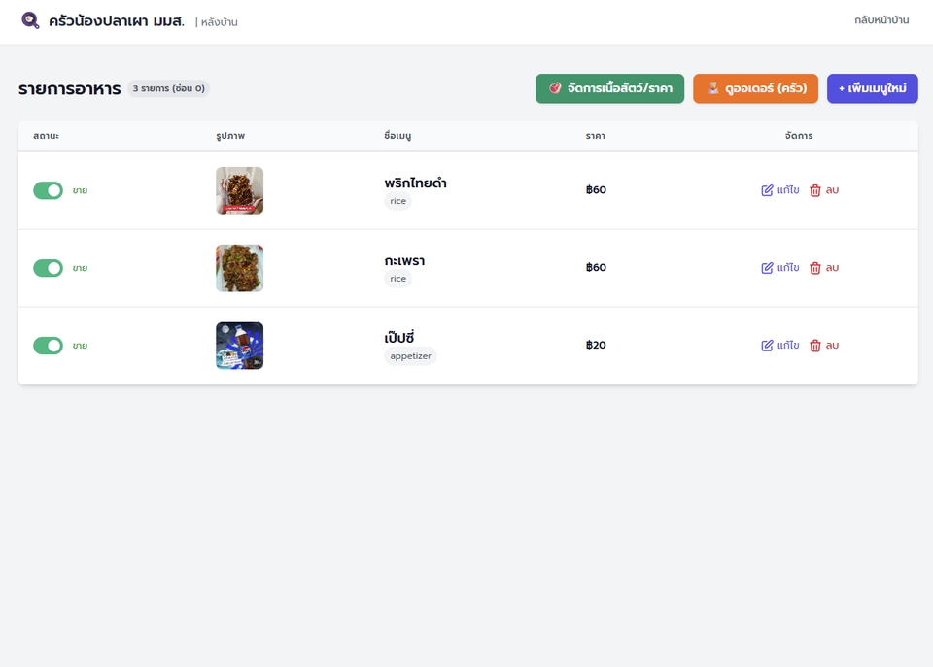The width and height of the screenshot is (933, 667).
Task: Click the ชื่อเมนู column header
Action: click(x=397, y=136)
